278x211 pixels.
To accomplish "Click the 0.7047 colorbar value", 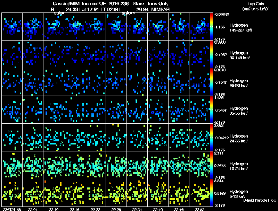I will click(221, 82).
